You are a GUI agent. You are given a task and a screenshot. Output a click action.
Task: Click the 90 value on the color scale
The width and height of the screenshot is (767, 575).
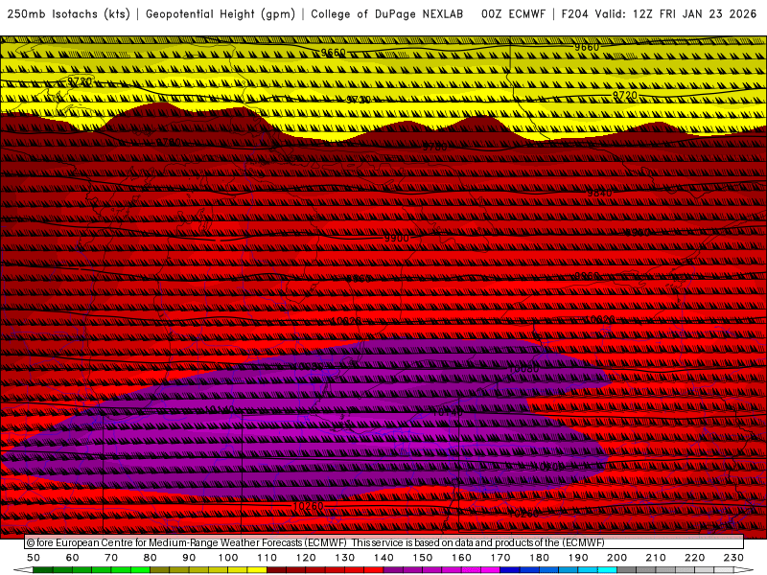189,558
